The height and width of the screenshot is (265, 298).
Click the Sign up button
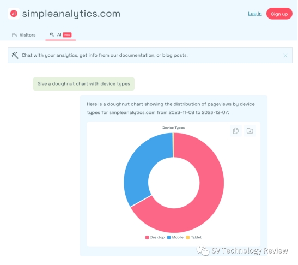(x=279, y=14)
